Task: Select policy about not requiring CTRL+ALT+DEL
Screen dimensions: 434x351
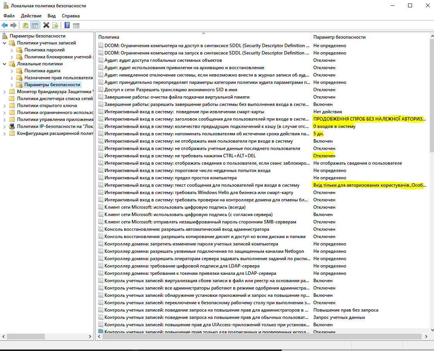Action: coord(180,156)
